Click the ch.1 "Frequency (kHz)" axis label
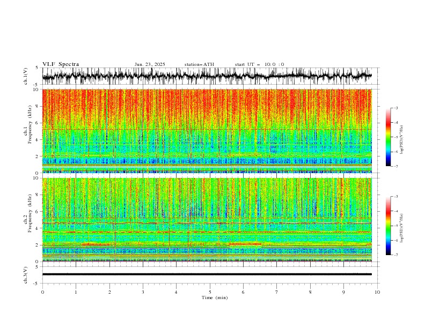Image resolution: width=425 pixels, height=328 pixels. click(x=30, y=124)
